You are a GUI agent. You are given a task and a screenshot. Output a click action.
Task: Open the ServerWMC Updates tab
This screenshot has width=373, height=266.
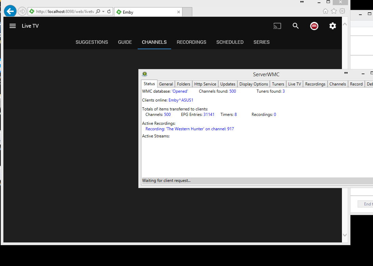(227, 84)
